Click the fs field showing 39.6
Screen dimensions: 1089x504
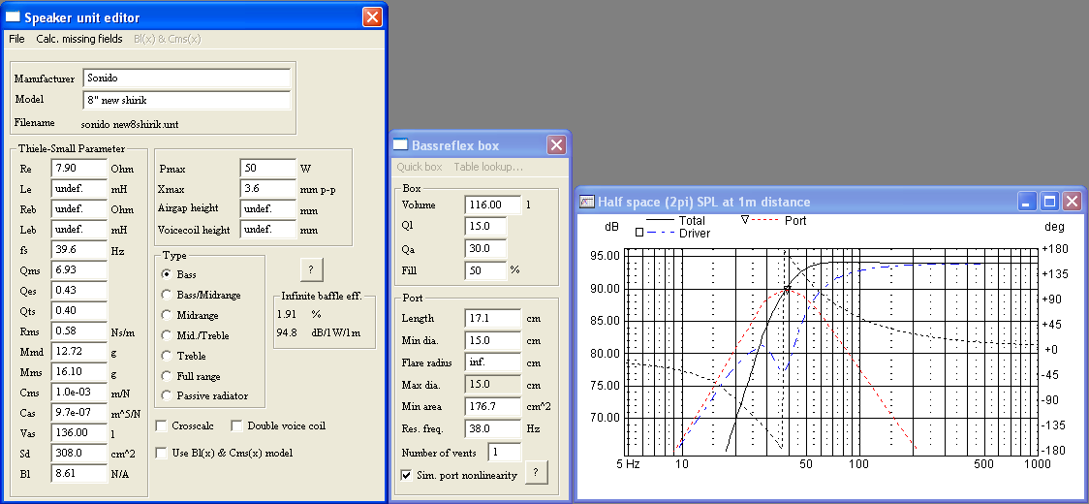tap(79, 249)
